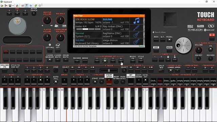Click the X-Fader slider handle
This screenshot has height=122, width=217.
[x=109, y=70]
